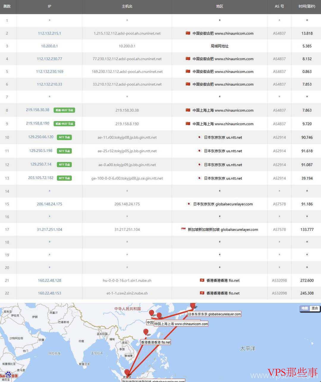Open IP link 31.217.251.104

point(49,229)
